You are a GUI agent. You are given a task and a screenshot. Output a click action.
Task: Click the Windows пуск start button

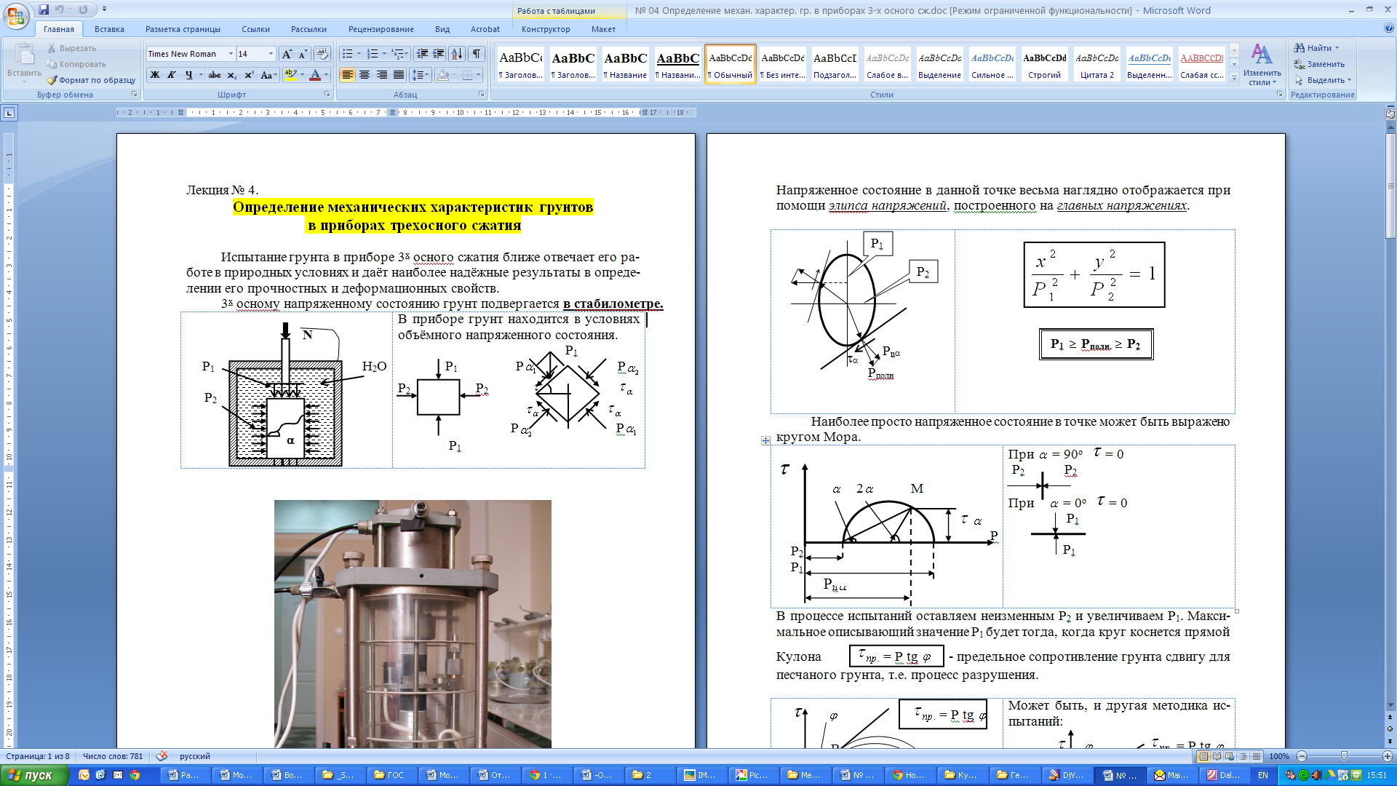(x=34, y=775)
